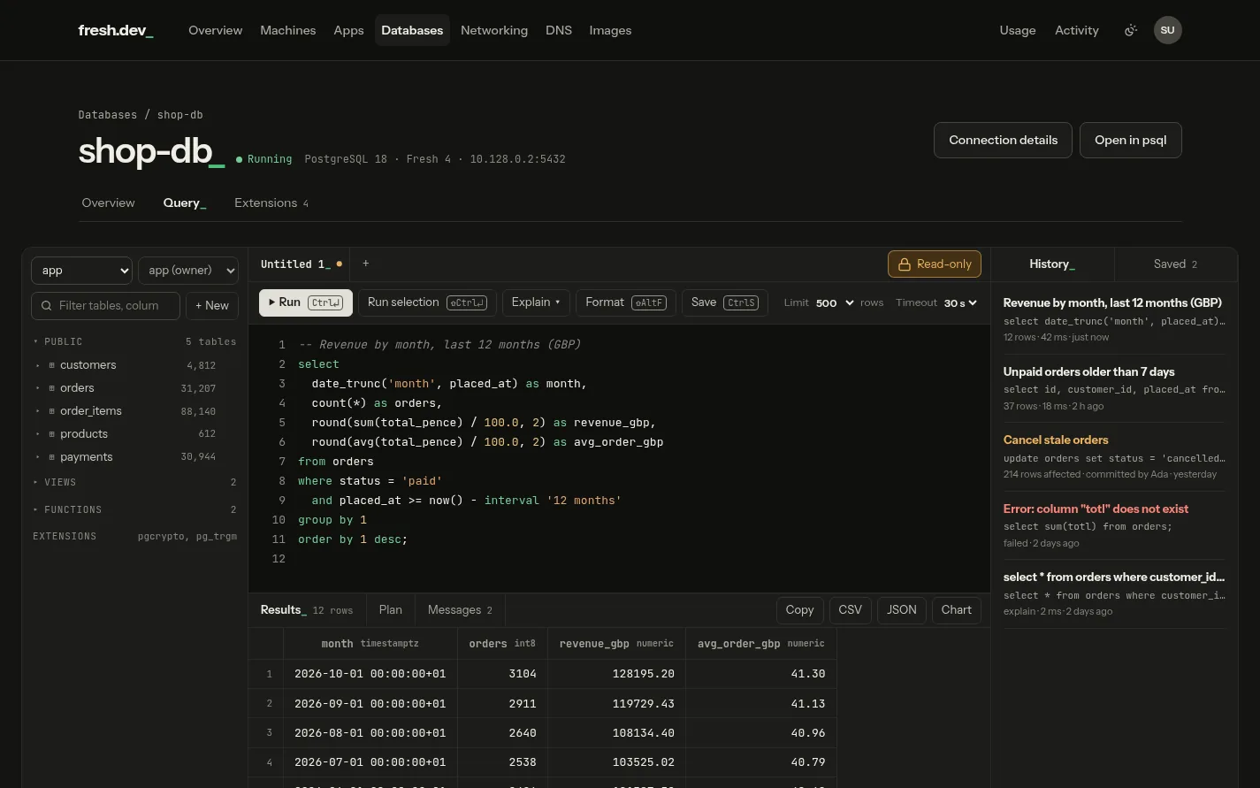Collapse the PUBLIC schema section
The height and width of the screenshot is (788, 1260).
click(136, 341)
